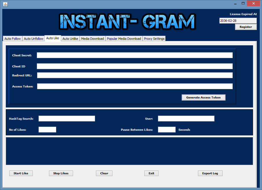Switch to the Auto Follow tab
Screen dimensions: 262x190
tap(12, 39)
